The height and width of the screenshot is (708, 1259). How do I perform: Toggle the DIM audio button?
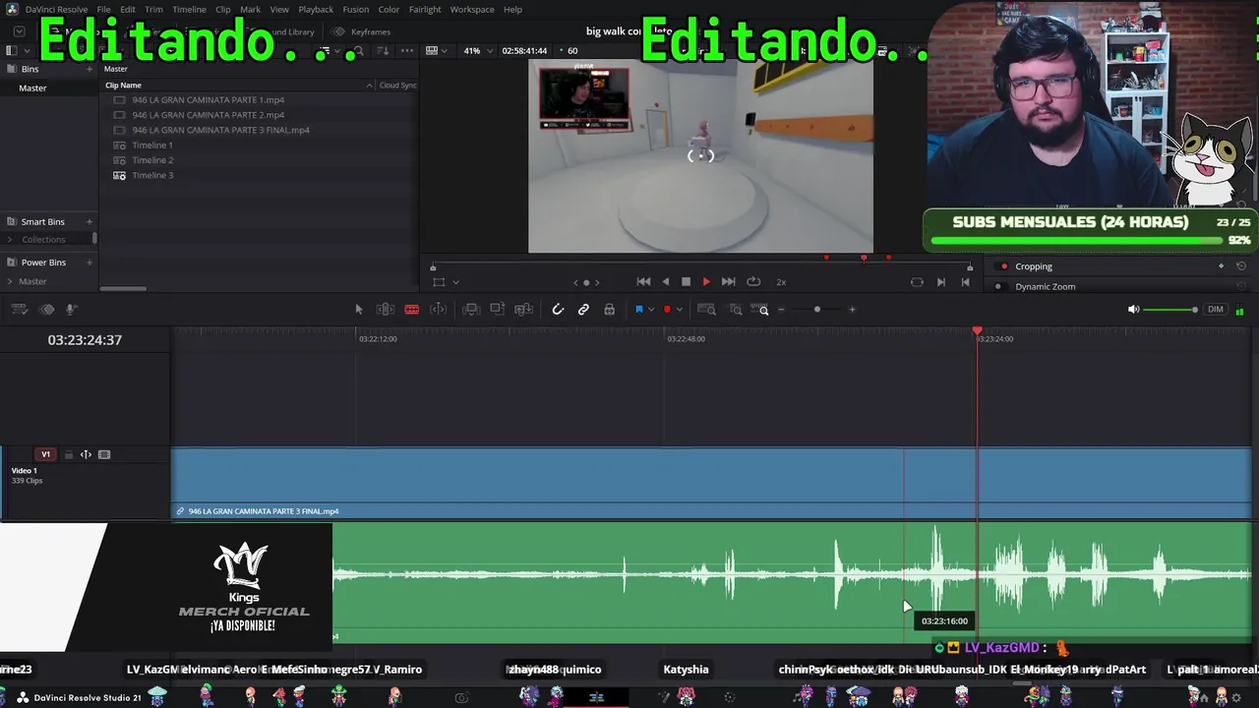(1216, 310)
